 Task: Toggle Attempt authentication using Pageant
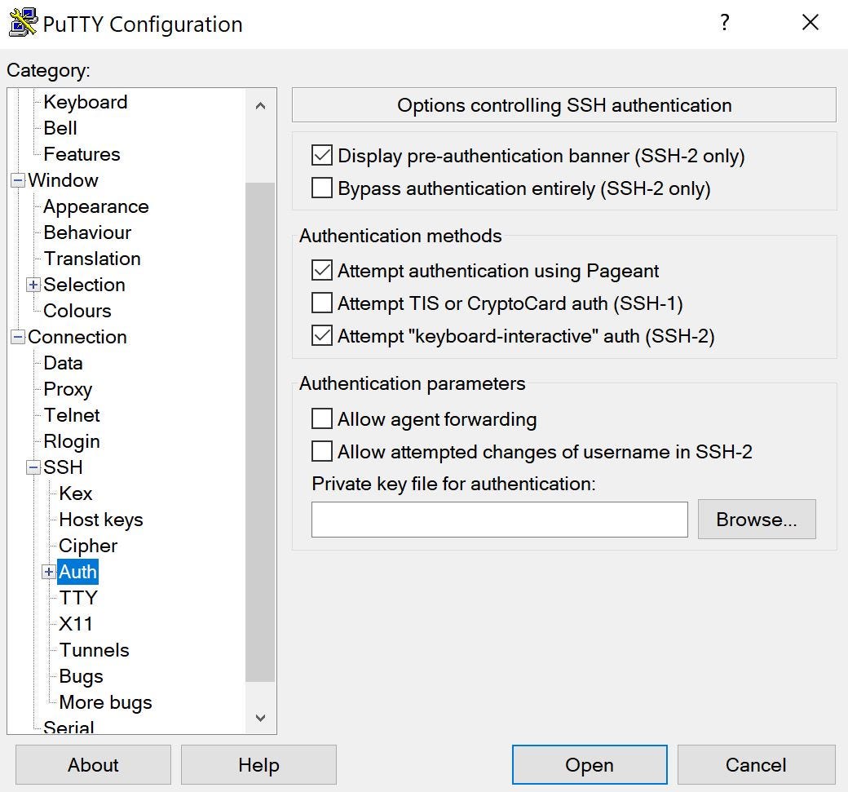coord(323,270)
